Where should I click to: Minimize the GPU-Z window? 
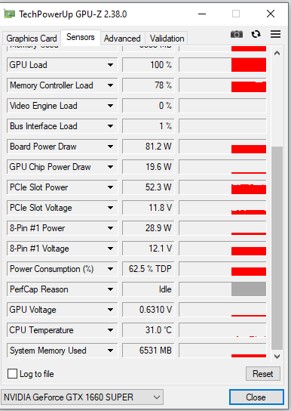click(x=202, y=14)
